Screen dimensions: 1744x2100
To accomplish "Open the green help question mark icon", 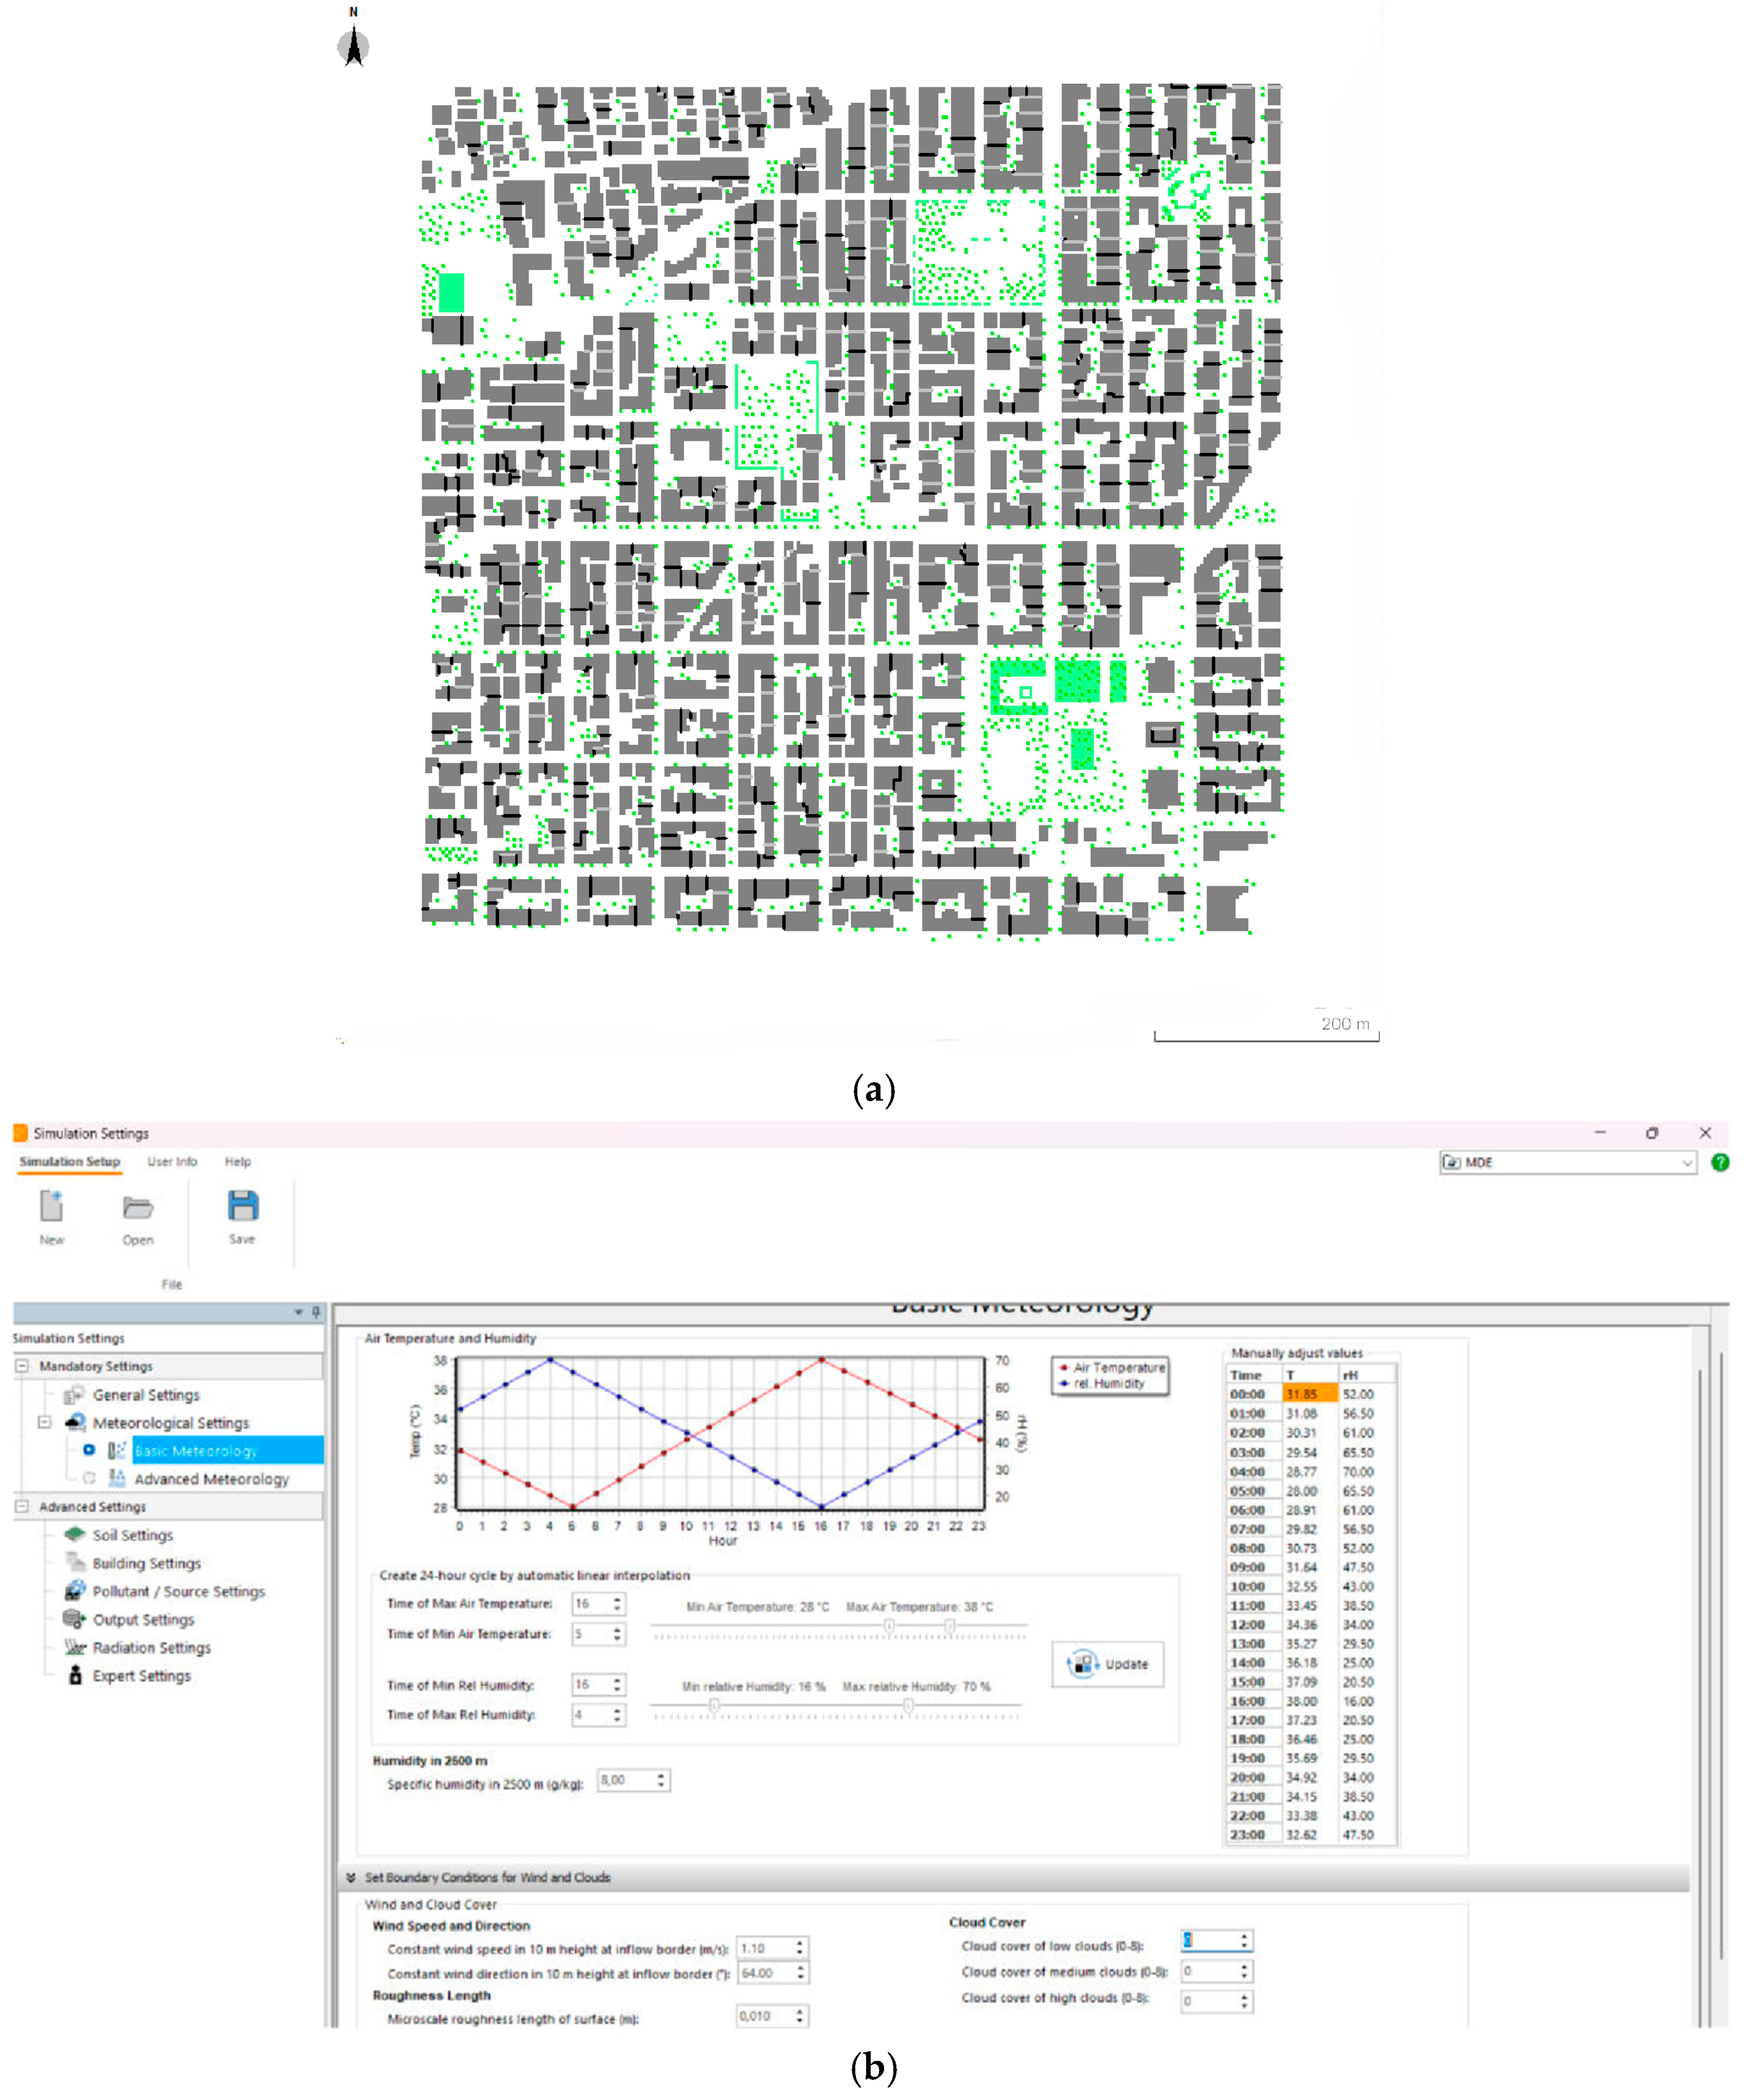I will click(1720, 1162).
